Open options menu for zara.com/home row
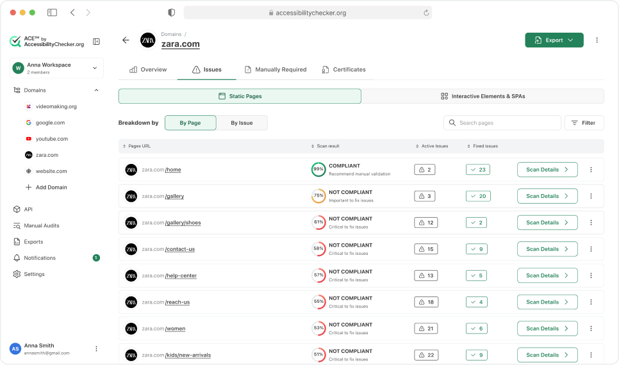 click(591, 170)
